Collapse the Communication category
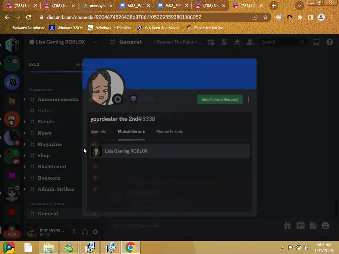 tap(46, 204)
